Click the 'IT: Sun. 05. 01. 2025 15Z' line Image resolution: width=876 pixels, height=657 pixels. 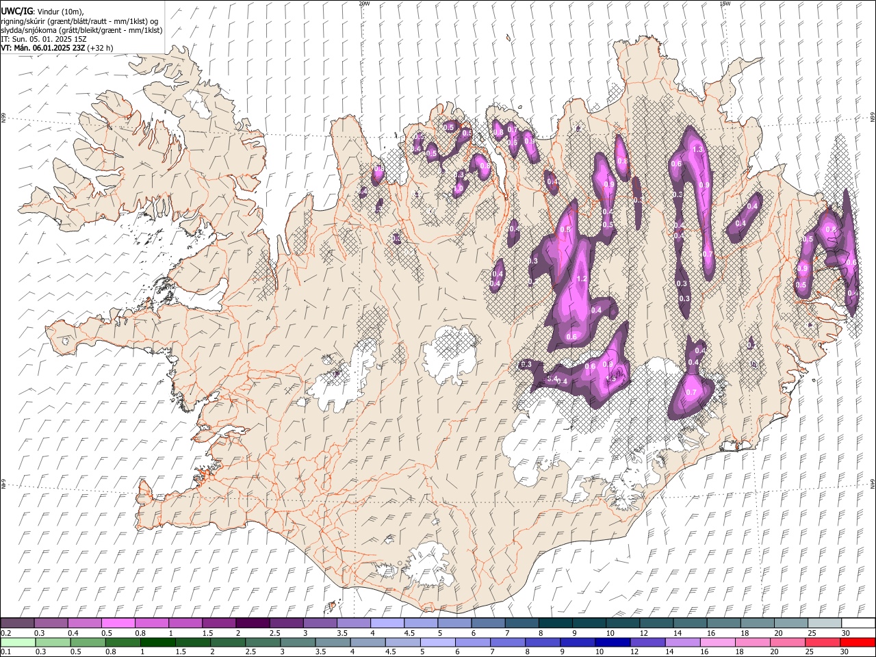43,39
